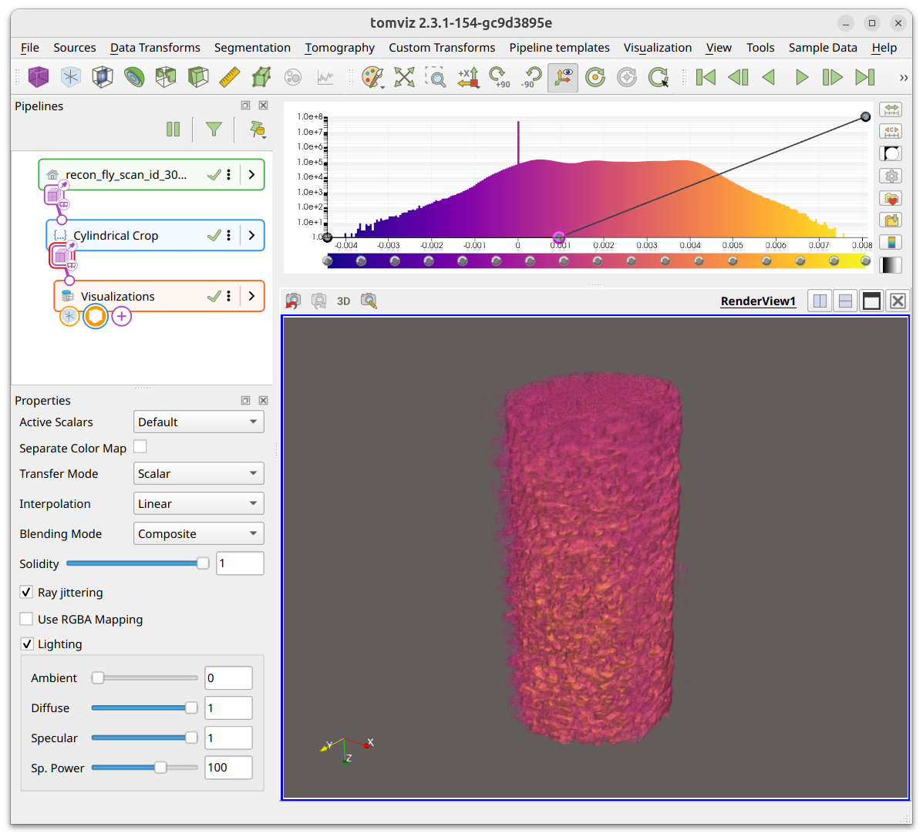Screen dimensions: 923x837
Task: Uncheck the Lighting checkbox
Action: (x=26, y=644)
